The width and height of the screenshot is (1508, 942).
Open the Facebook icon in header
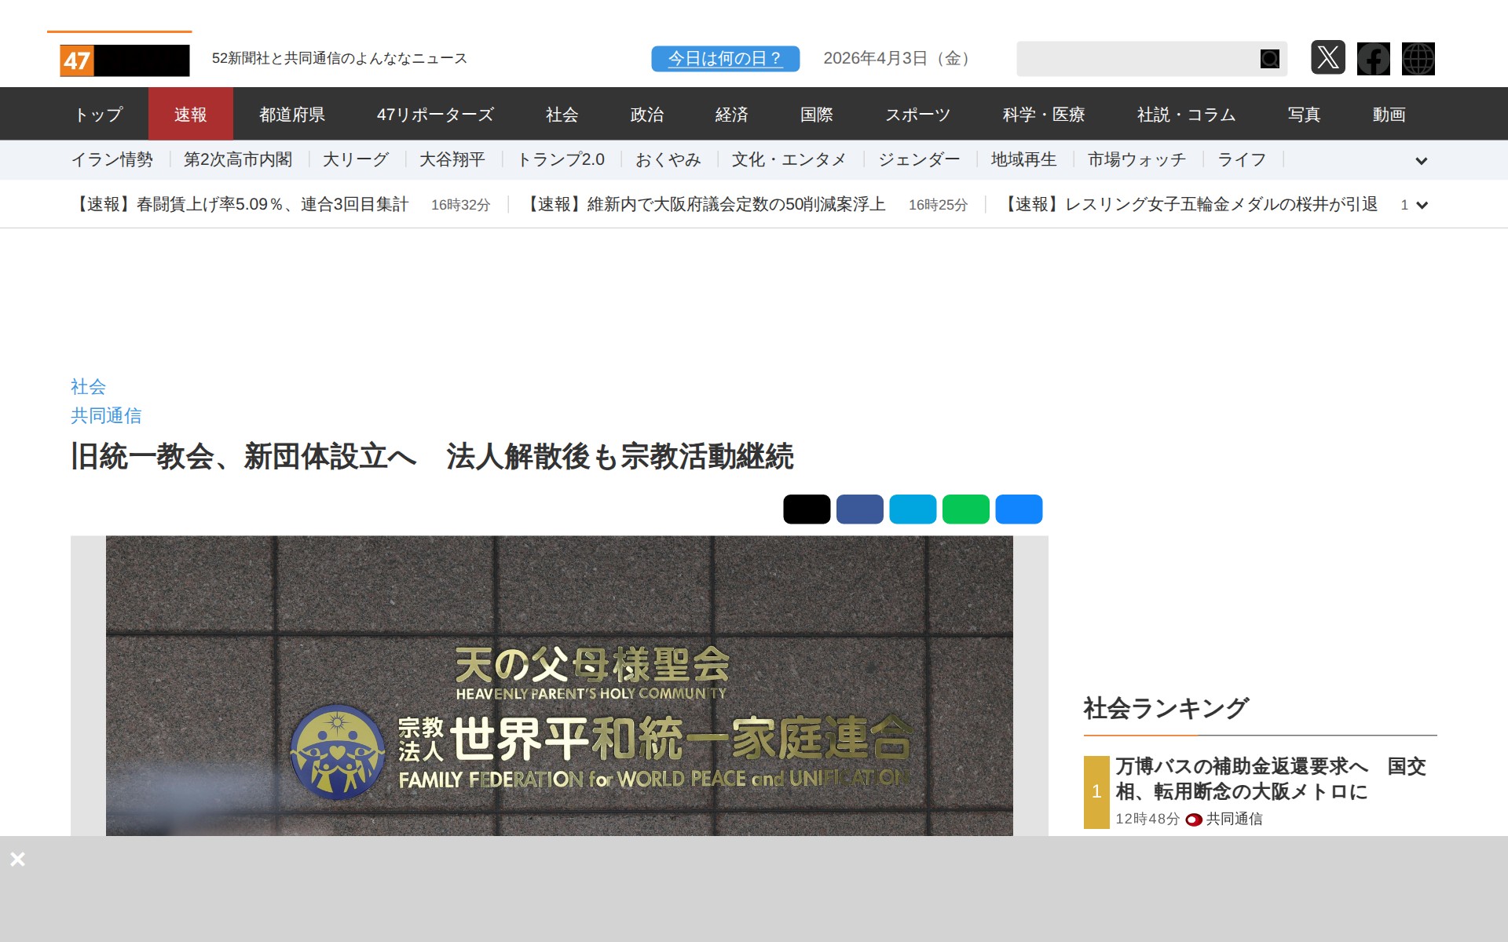1373,59
